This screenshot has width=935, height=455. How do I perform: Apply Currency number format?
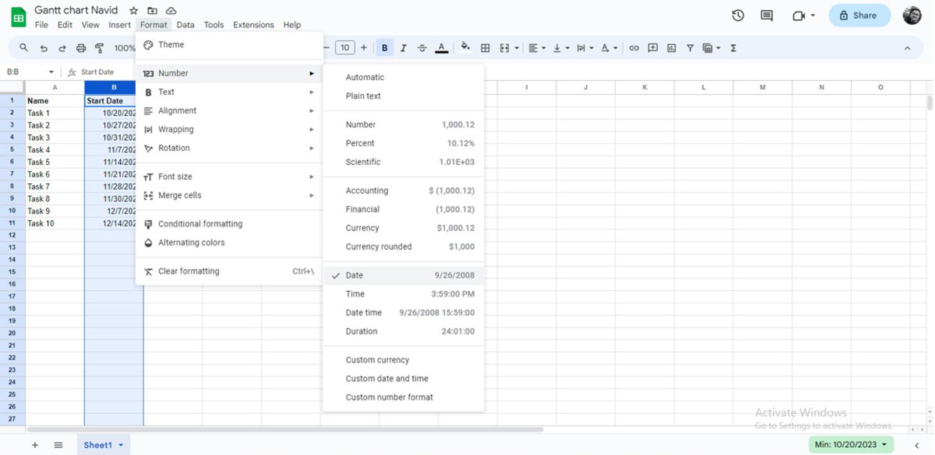pyautogui.click(x=404, y=228)
